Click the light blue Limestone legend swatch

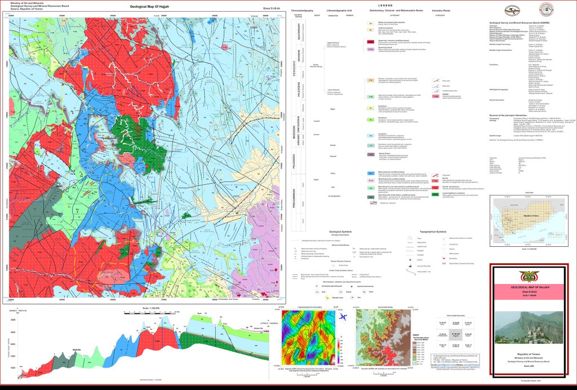pyautogui.click(x=370, y=135)
